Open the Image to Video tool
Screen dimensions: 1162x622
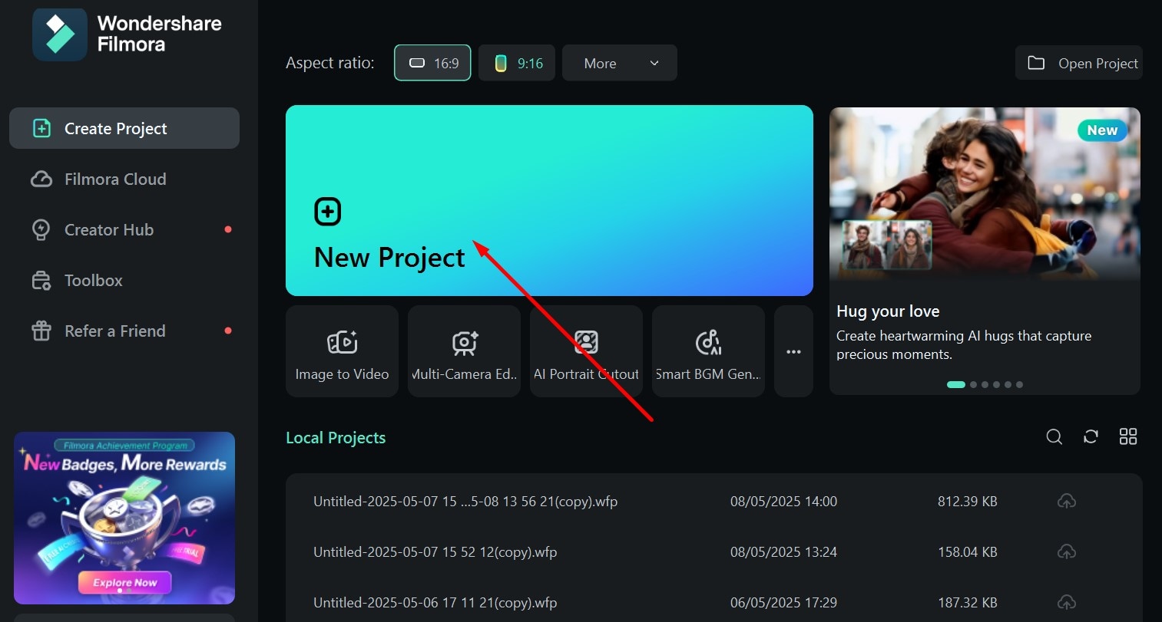pyautogui.click(x=342, y=351)
